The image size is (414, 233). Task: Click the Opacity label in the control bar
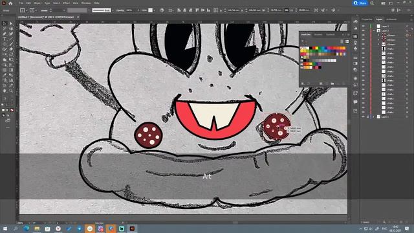[x=120, y=10]
